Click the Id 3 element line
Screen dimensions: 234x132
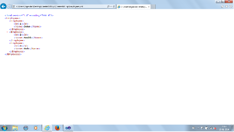[21, 46]
